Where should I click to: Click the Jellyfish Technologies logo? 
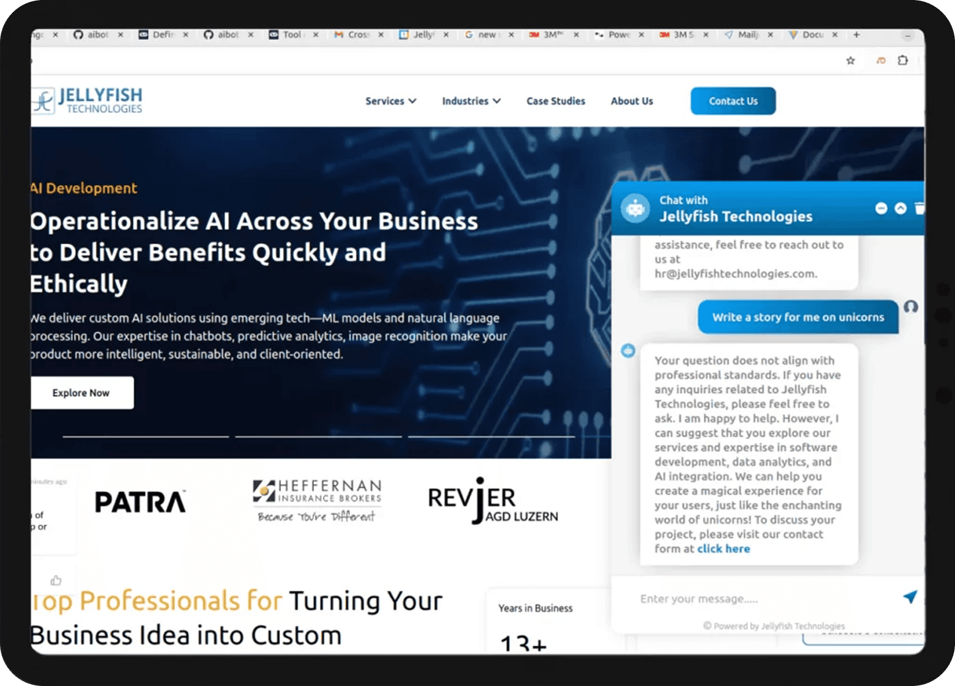pyautogui.click(x=88, y=101)
